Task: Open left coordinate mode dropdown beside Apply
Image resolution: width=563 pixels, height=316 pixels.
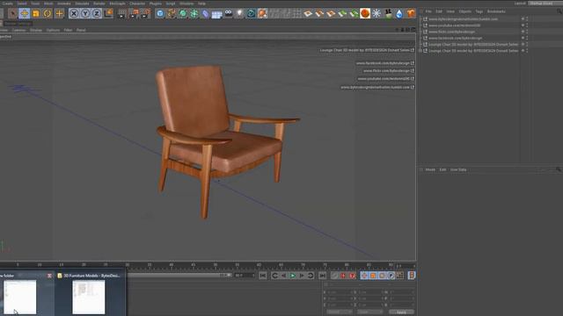Action: (340, 312)
